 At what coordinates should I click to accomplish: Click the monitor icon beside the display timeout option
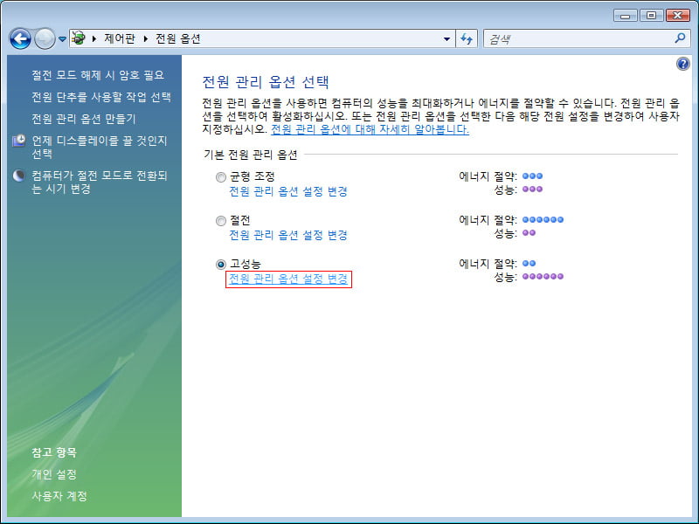point(19,141)
